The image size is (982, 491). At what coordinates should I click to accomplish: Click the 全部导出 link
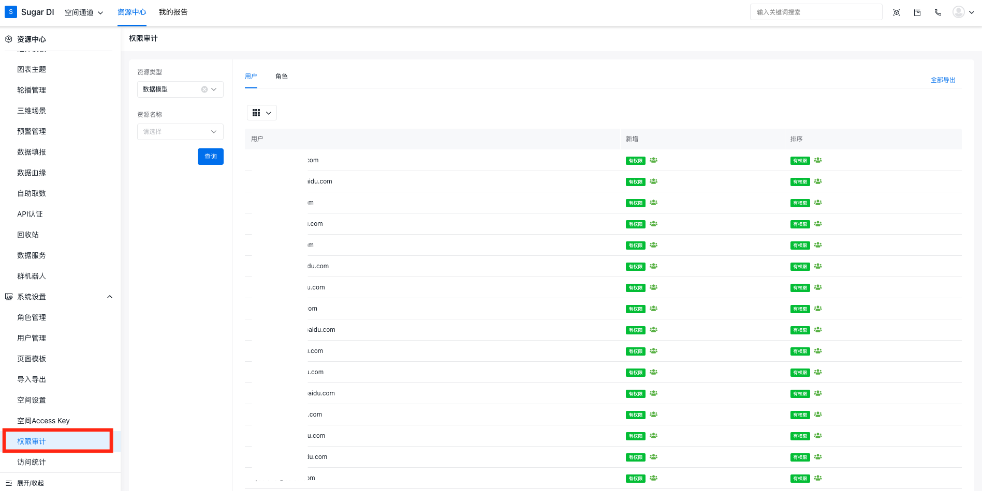coord(943,80)
